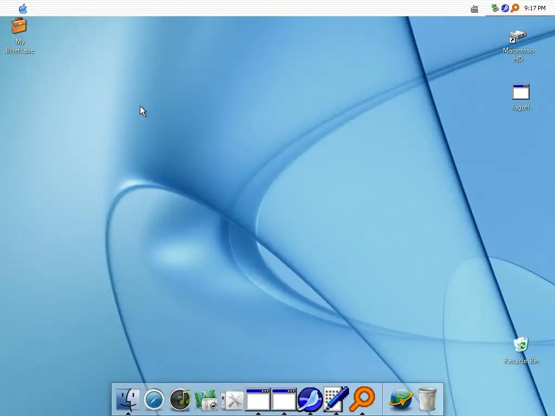
Task: Open the iTunes music note dock icon
Action: (x=180, y=400)
